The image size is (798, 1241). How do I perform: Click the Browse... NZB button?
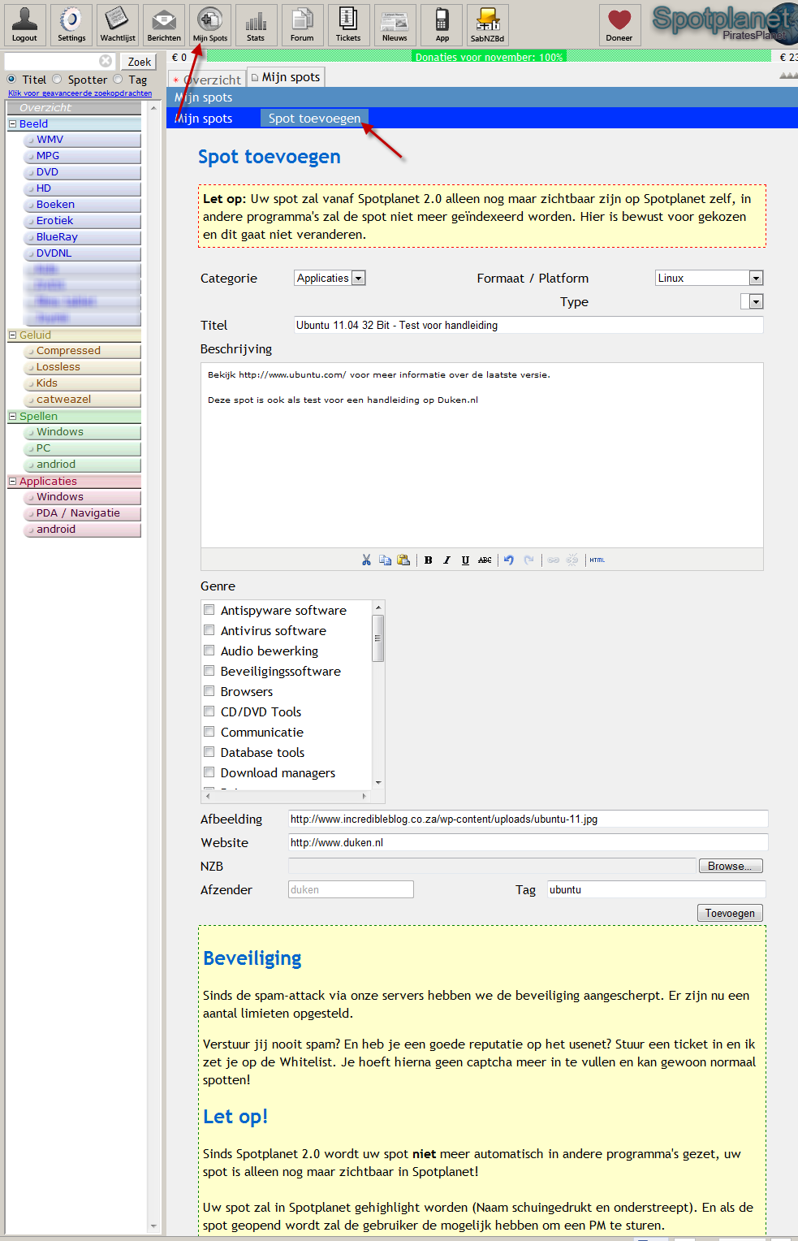[x=731, y=866]
